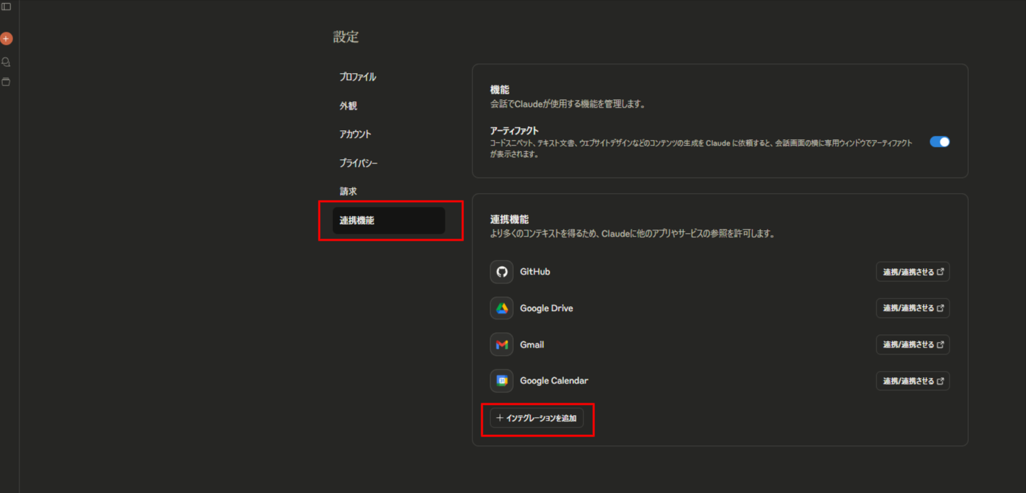Click the Google Drive name label
The width and height of the screenshot is (1026, 493).
[547, 308]
